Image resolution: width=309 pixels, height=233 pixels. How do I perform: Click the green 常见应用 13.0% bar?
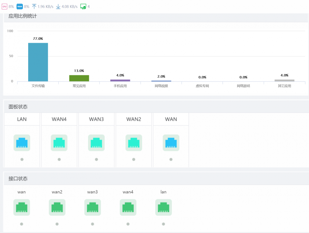click(x=79, y=78)
